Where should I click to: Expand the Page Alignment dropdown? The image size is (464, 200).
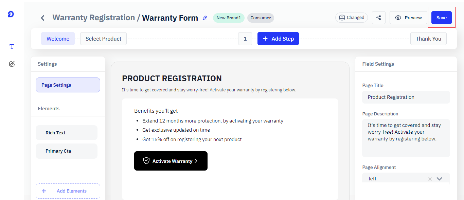point(440,179)
